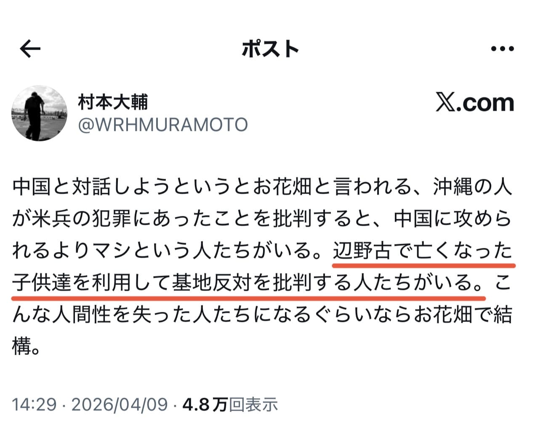The width and height of the screenshot is (543, 428).
Task: Open the three-dot more options menu
Action: tap(502, 49)
